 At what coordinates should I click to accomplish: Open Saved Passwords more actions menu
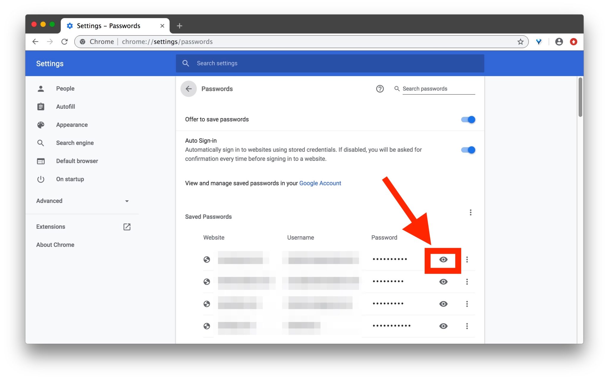[470, 212]
